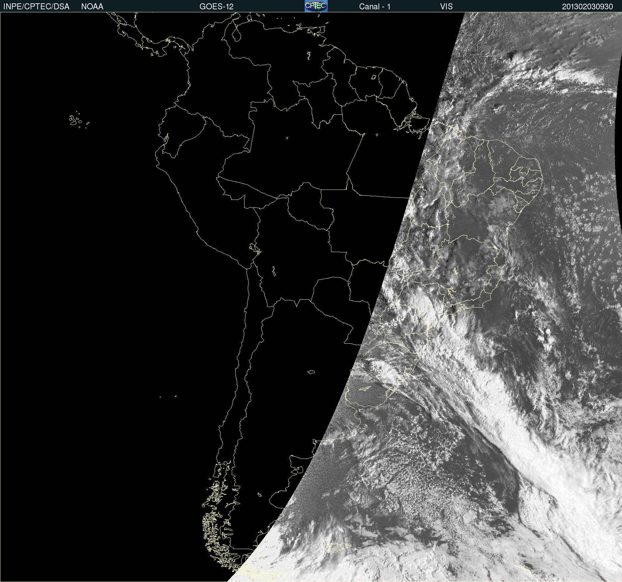Click the 201302030930 timestamp
The width and height of the screenshot is (622, 582).
pyautogui.click(x=587, y=7)
